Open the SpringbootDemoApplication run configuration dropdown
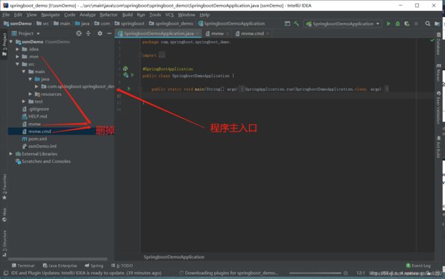Viewport: 445px width, 279px height. pyautogui.click(x=343, y=24)
